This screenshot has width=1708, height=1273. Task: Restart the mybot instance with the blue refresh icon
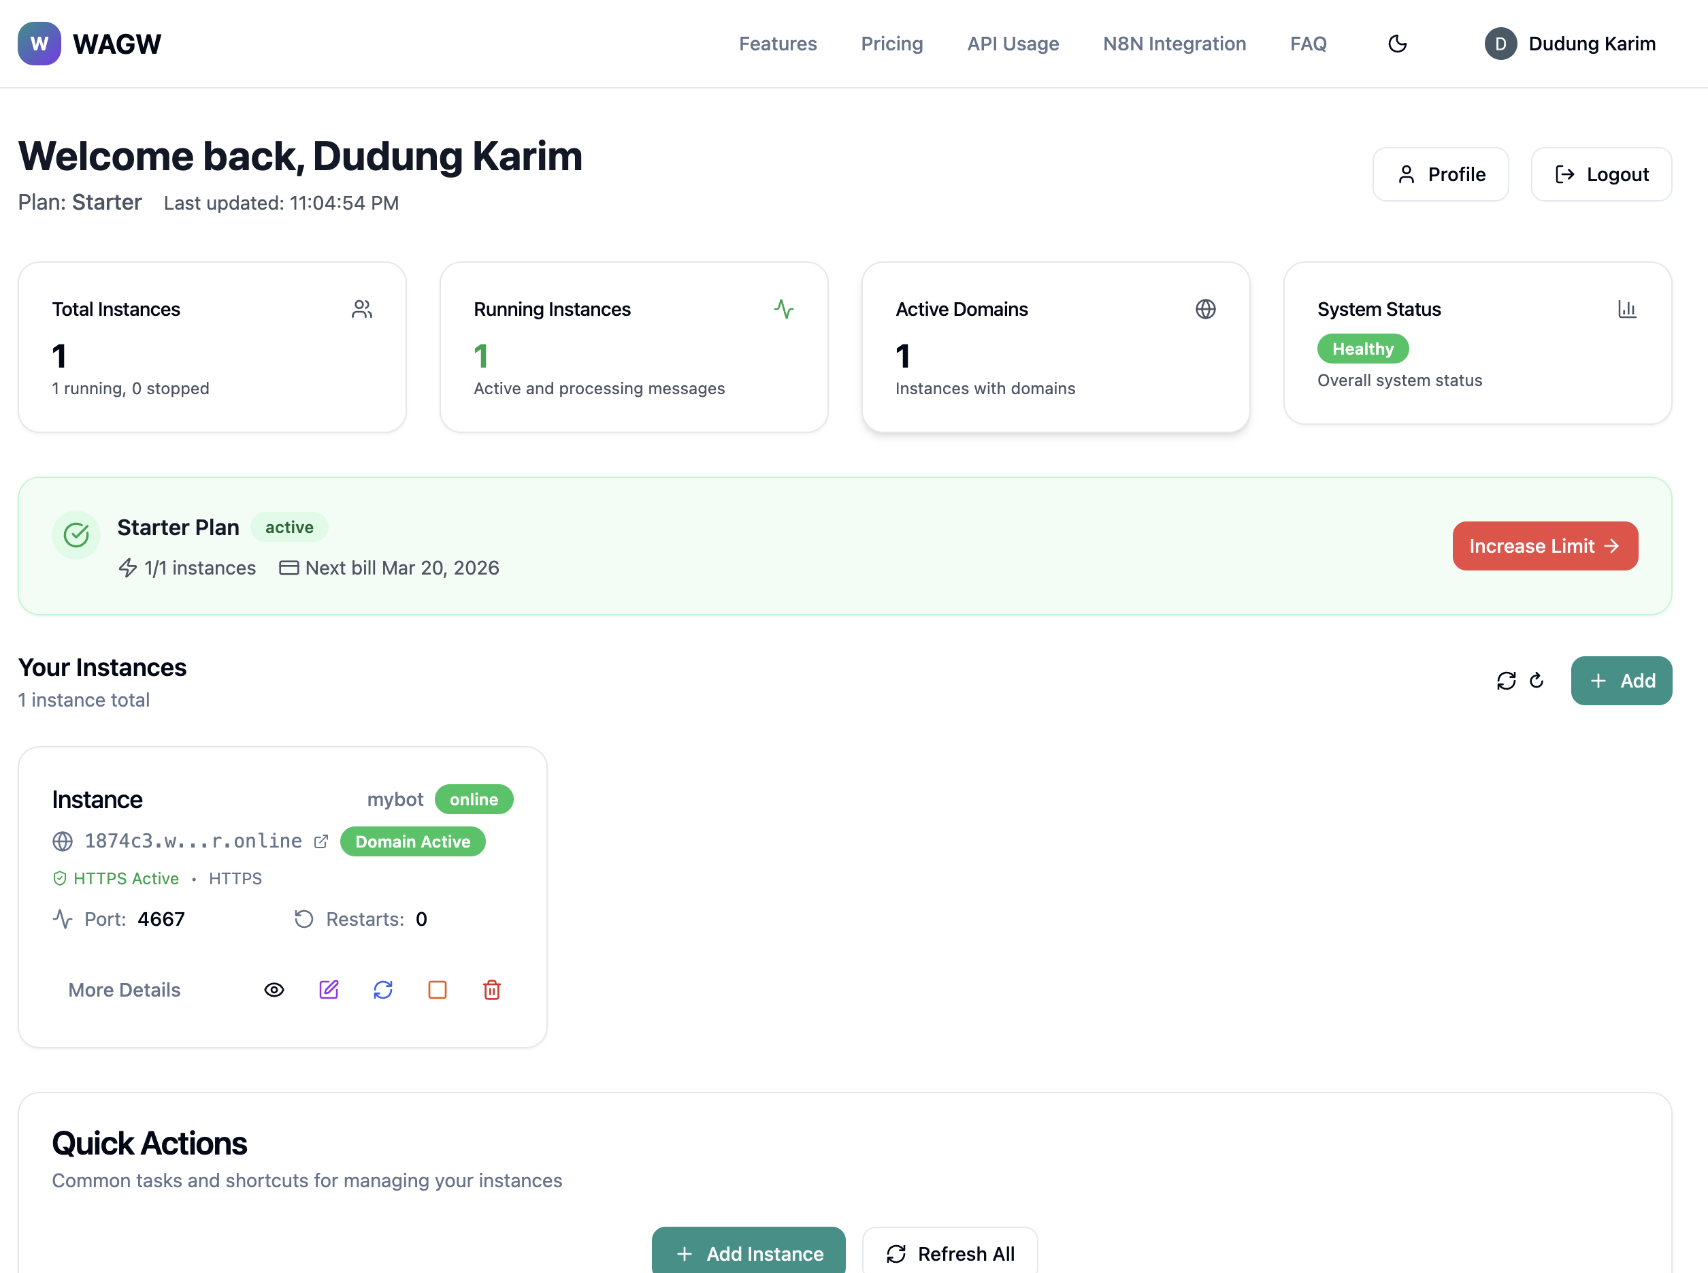point(382,989)
